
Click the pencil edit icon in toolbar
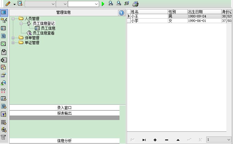(8, 4)
